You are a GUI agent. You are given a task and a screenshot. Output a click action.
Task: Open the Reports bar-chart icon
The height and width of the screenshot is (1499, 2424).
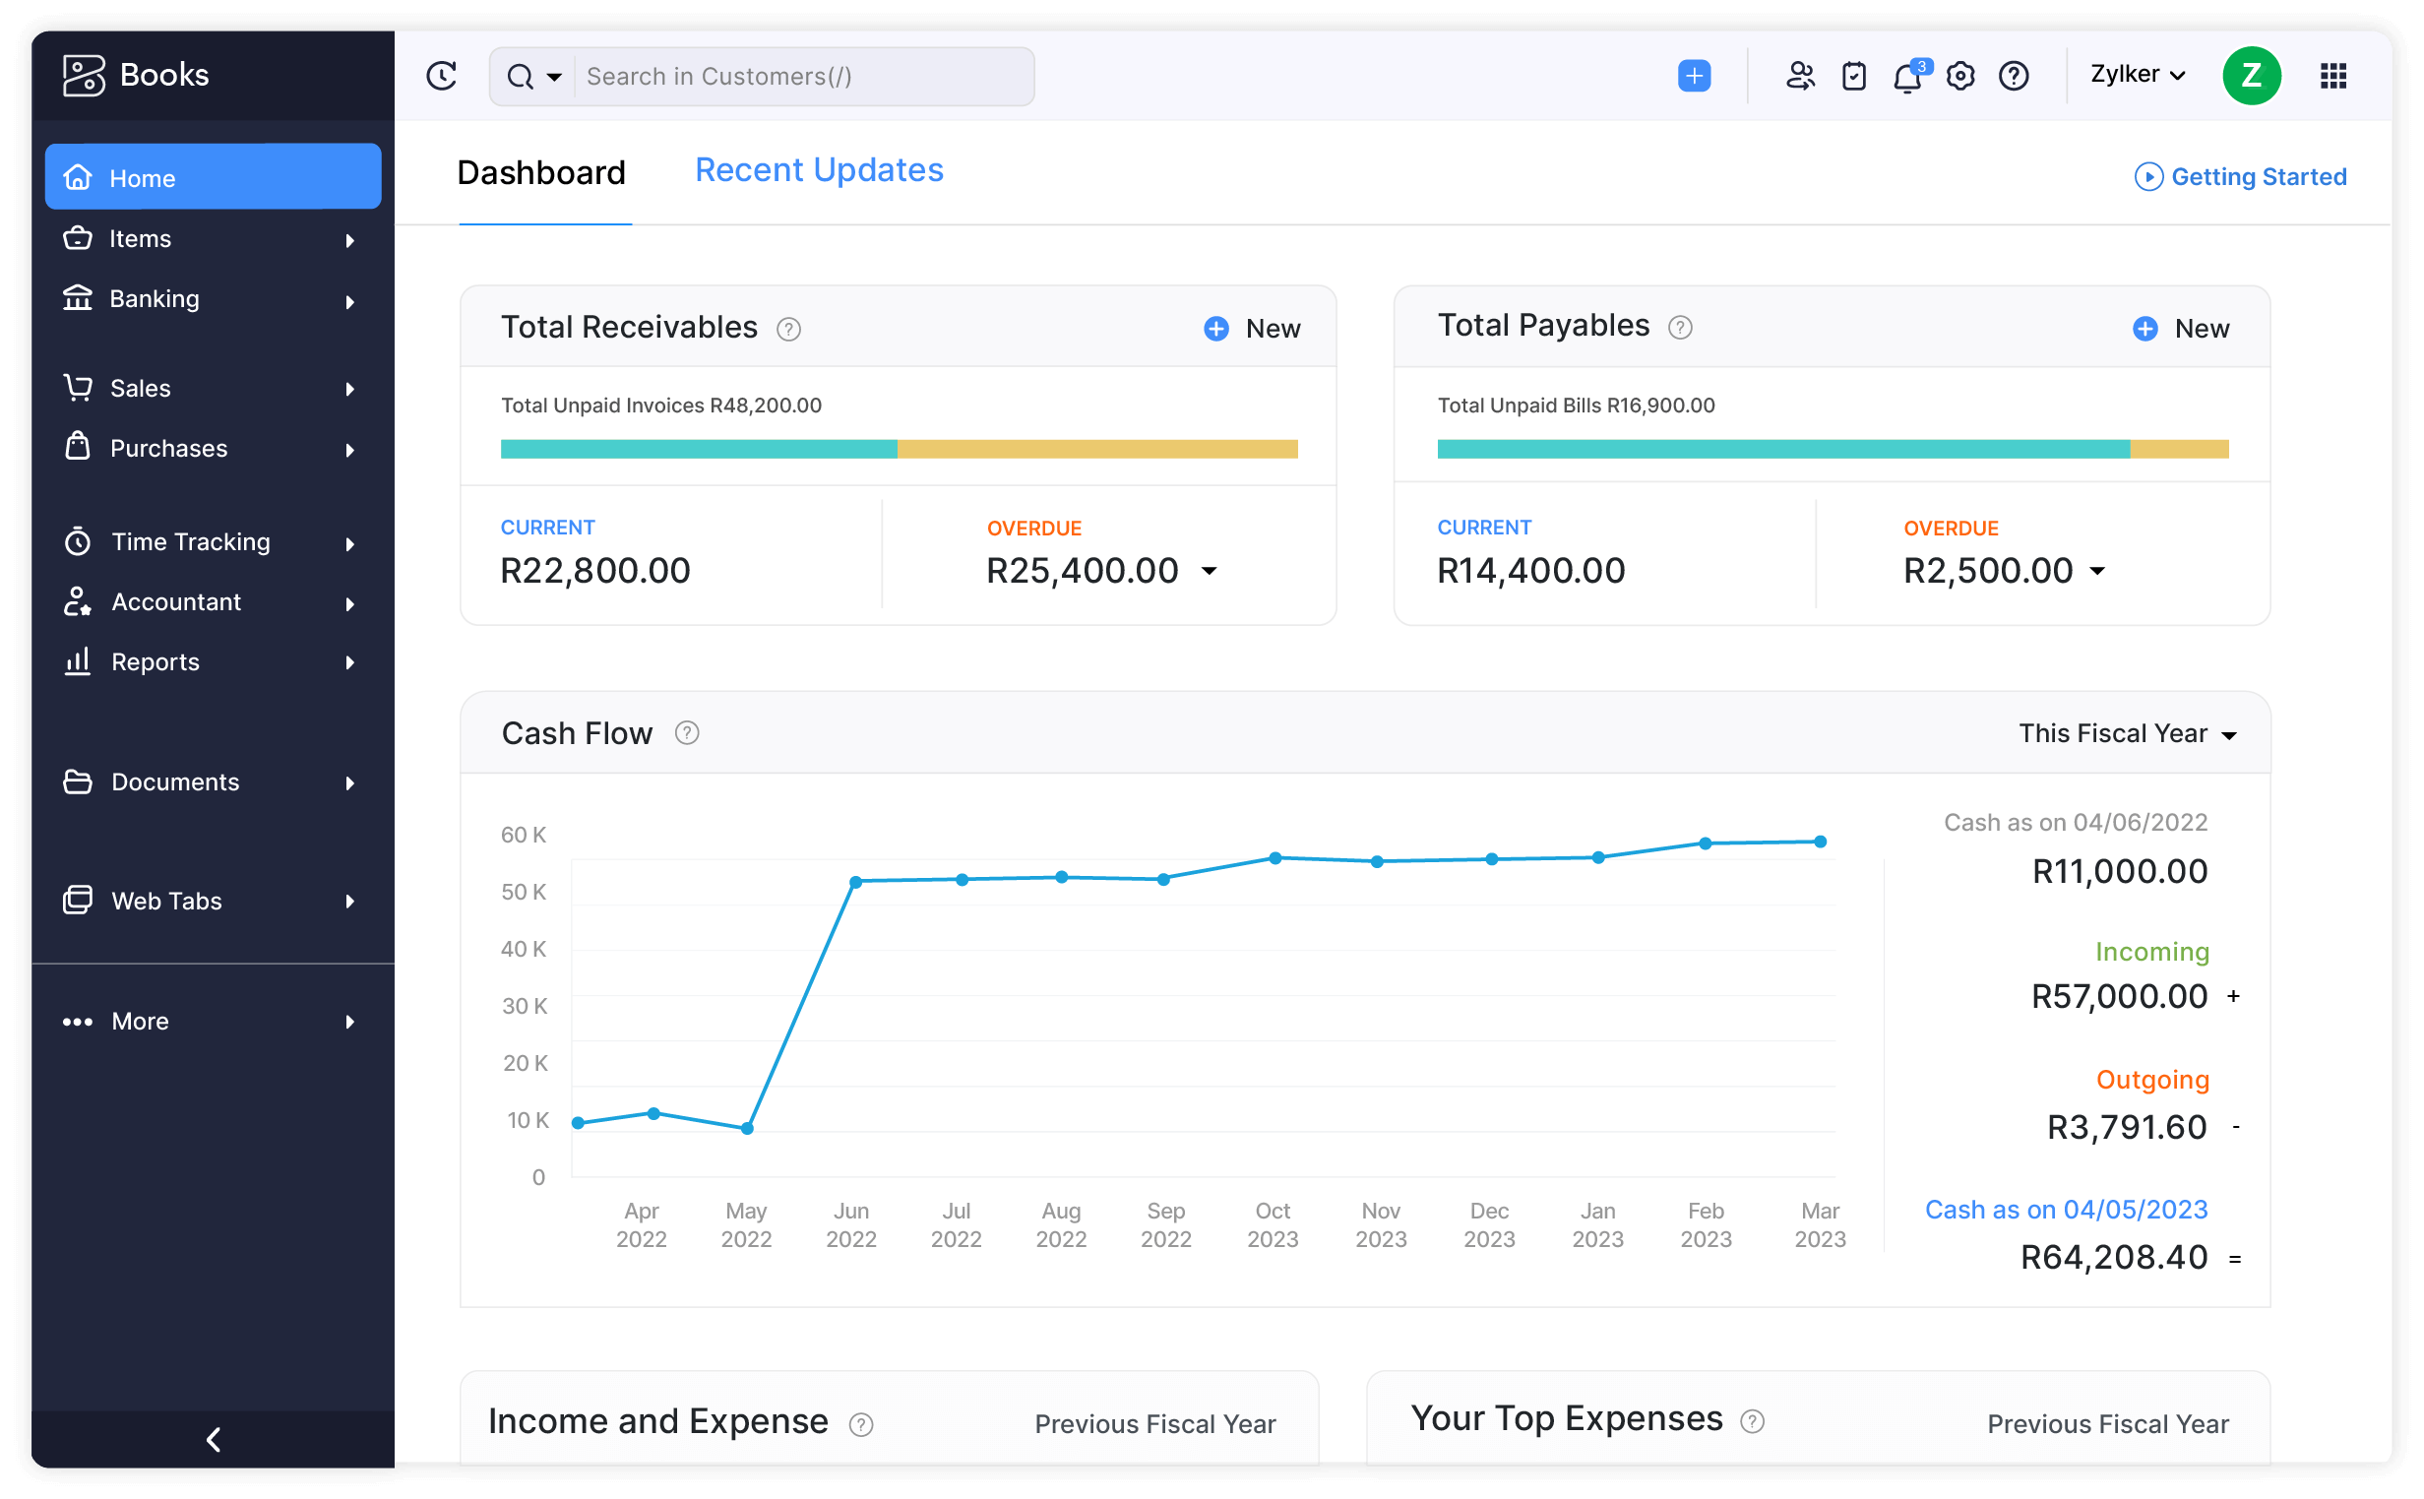(x=79, y=661)
